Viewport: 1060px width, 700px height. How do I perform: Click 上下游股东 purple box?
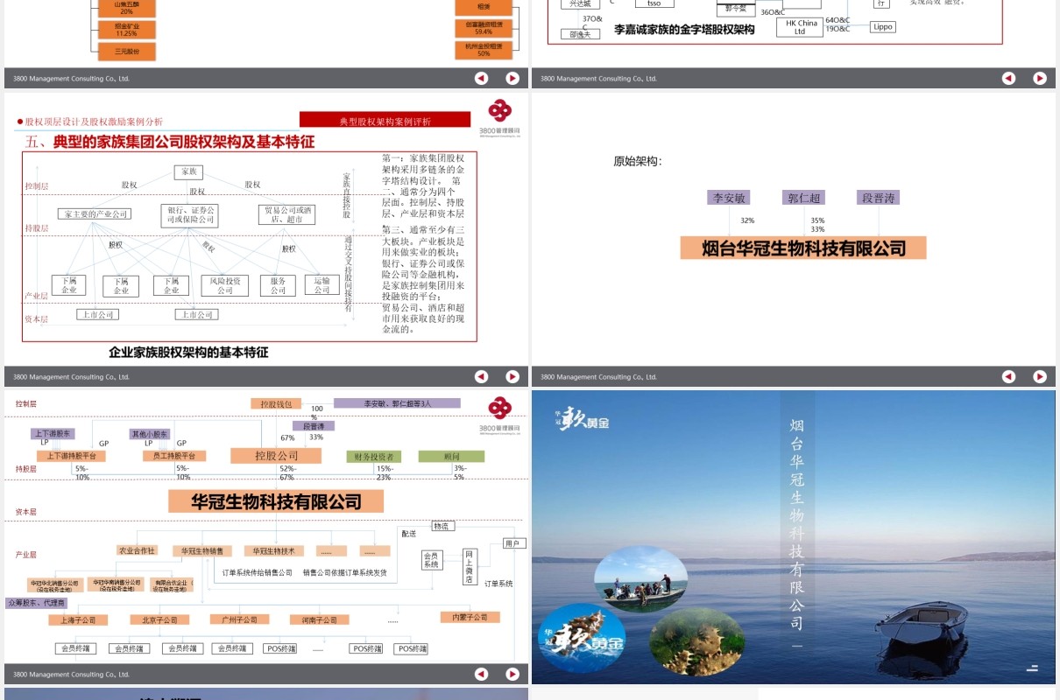point(54,433)
